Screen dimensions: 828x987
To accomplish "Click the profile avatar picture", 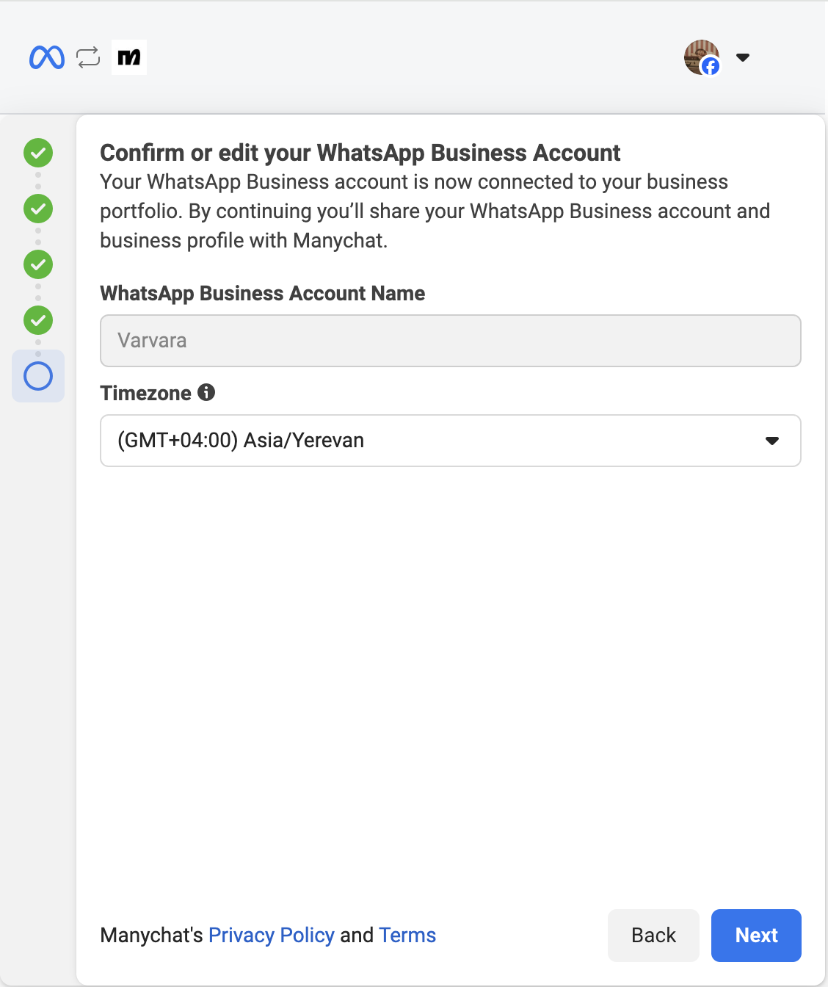I will (699, 54).
